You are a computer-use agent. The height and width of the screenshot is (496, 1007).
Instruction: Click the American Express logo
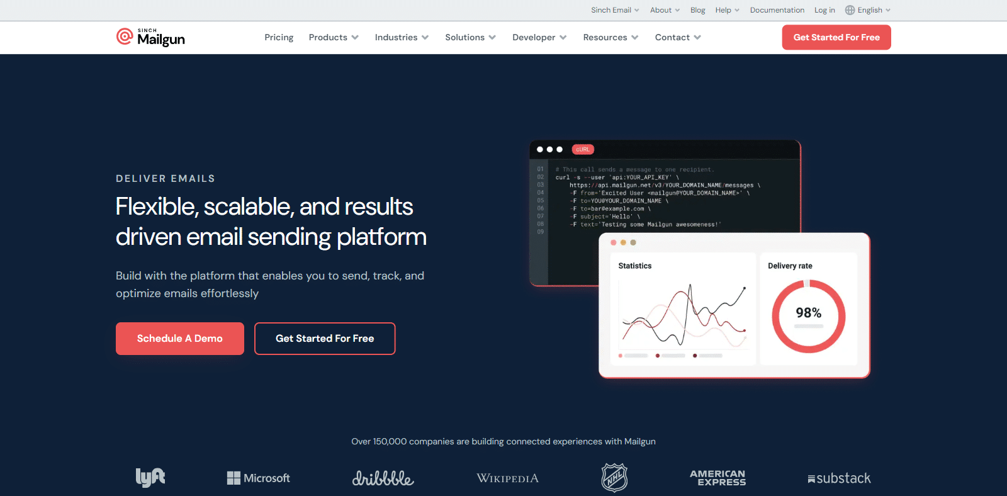[x=718, y=478]
